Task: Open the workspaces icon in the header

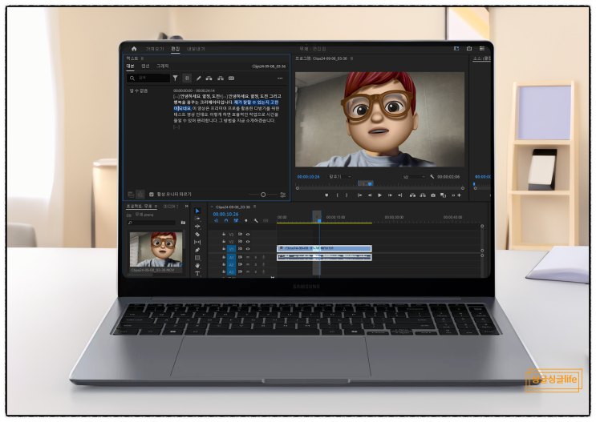Action: pyautogui.click(x=456, y=49)
